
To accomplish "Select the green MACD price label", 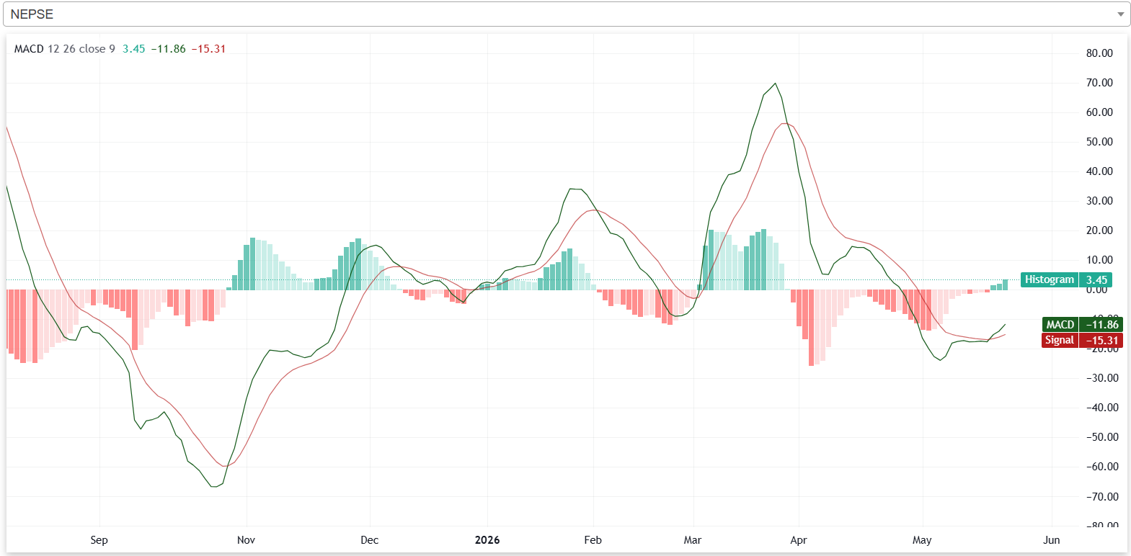I will click(1082, 325).
